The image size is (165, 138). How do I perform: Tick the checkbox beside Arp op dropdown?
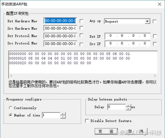[155, 22]
